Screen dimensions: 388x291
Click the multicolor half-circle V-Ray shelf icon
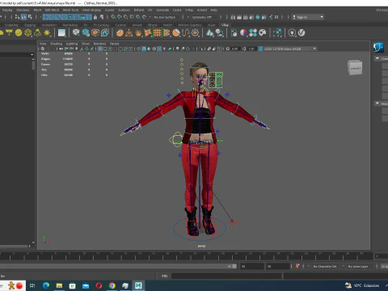243,33
